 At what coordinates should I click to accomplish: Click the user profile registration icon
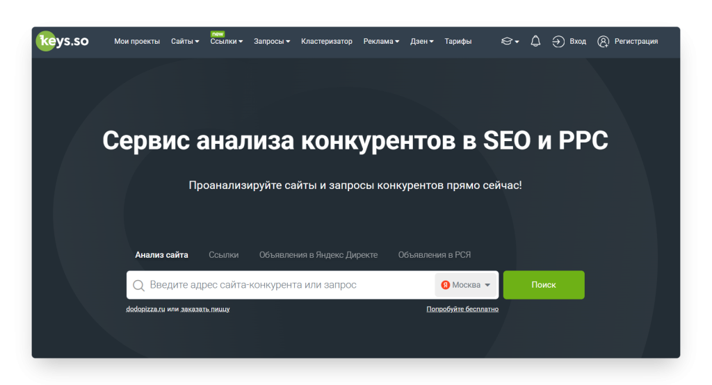click(603, 42)
